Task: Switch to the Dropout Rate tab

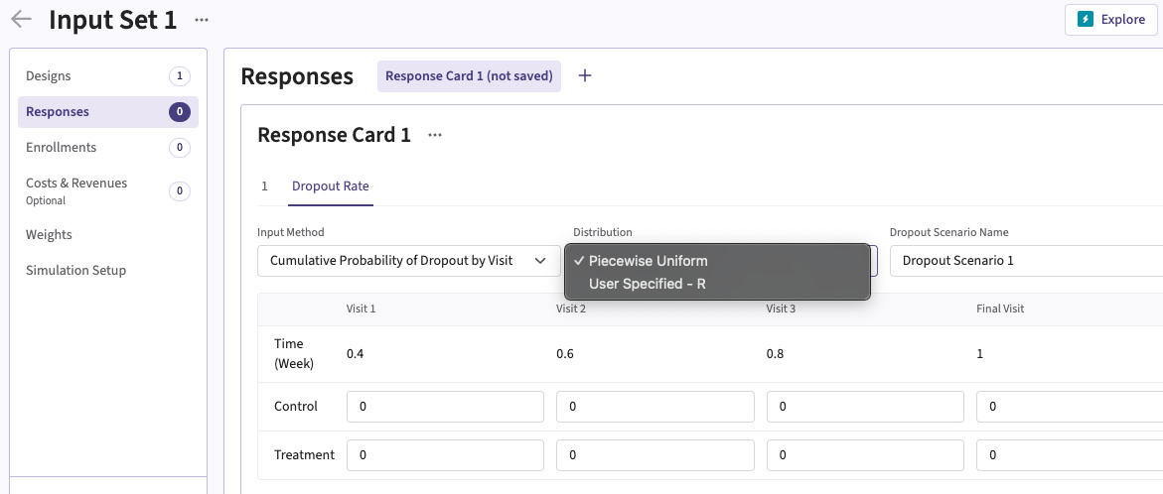Action: pos(330,186)
